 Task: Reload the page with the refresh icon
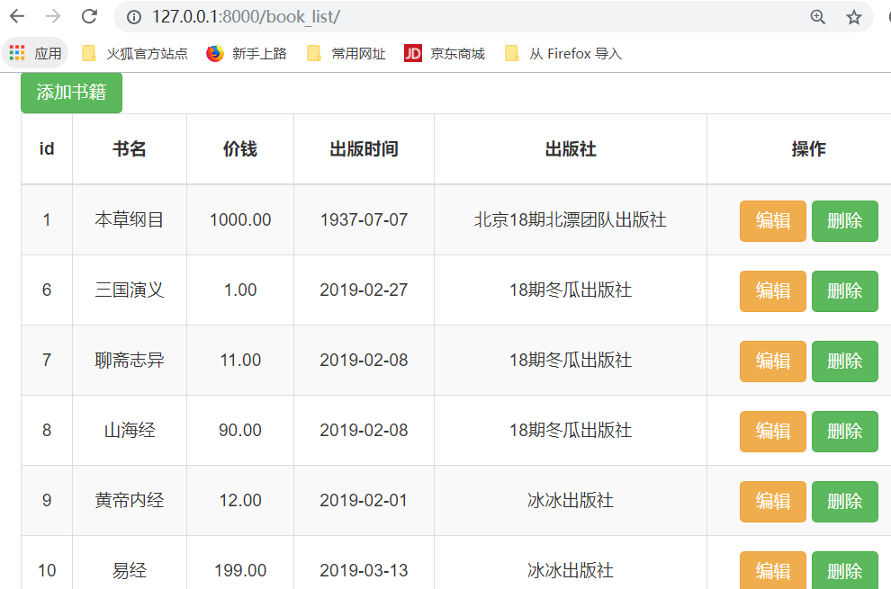[89, 16]
